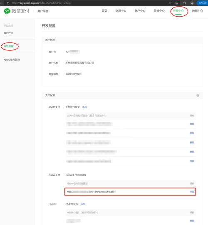Click the browser address bar URL

coord(41,3)
